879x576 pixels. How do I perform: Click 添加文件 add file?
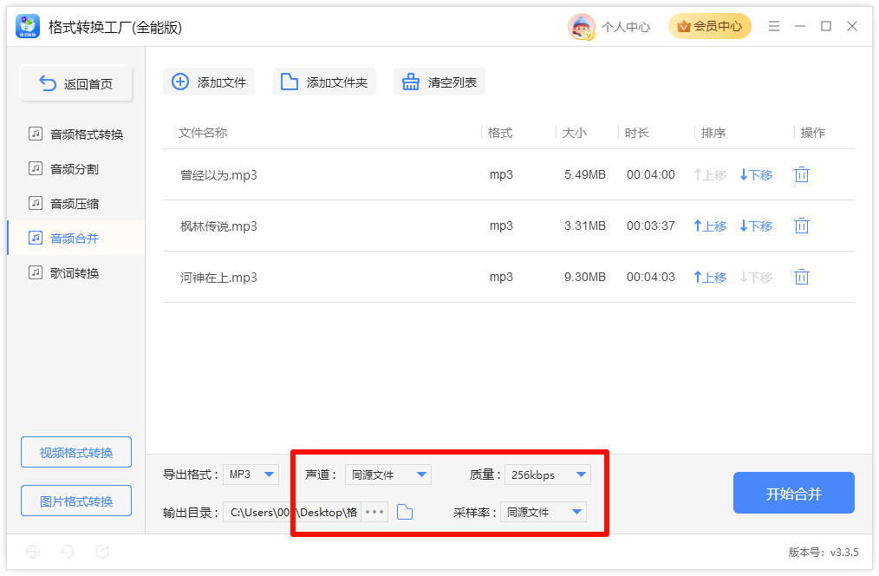(209, 82)
